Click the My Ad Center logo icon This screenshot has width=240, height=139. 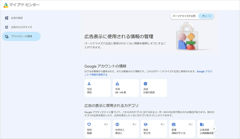click(x=6, y=5)
